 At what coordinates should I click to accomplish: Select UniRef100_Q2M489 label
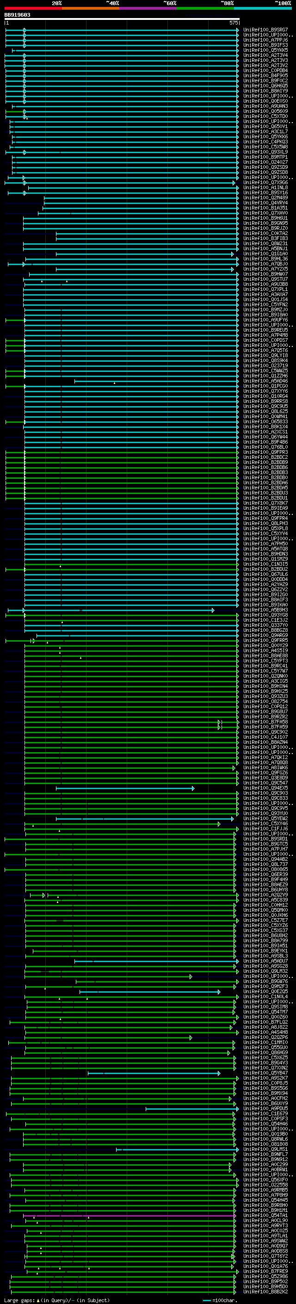265,198
